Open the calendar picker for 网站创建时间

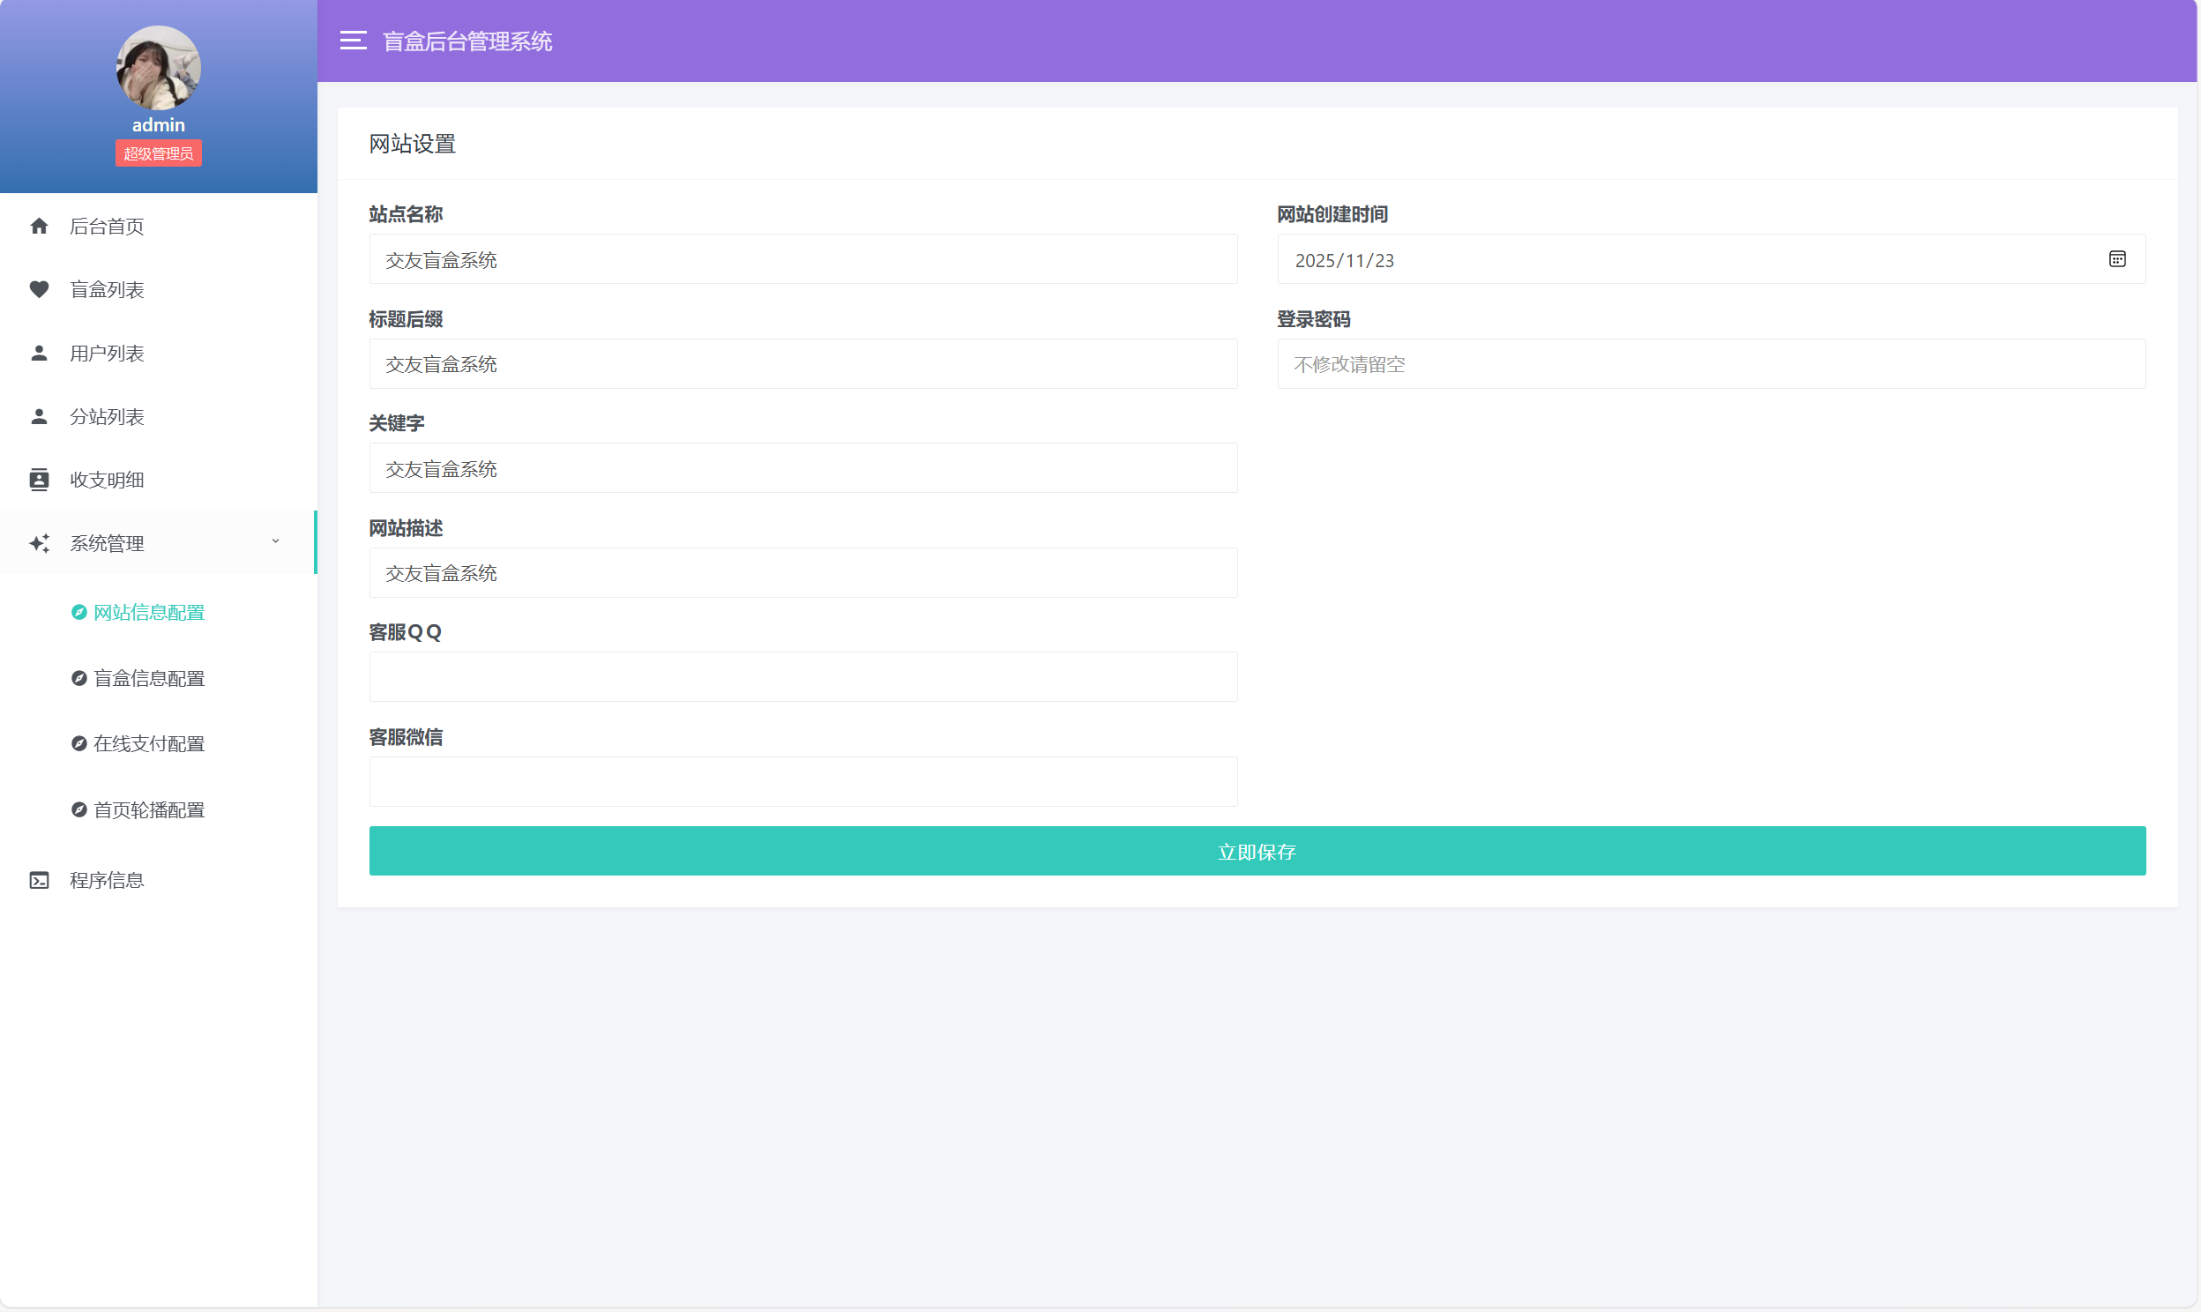[2117, 259]
